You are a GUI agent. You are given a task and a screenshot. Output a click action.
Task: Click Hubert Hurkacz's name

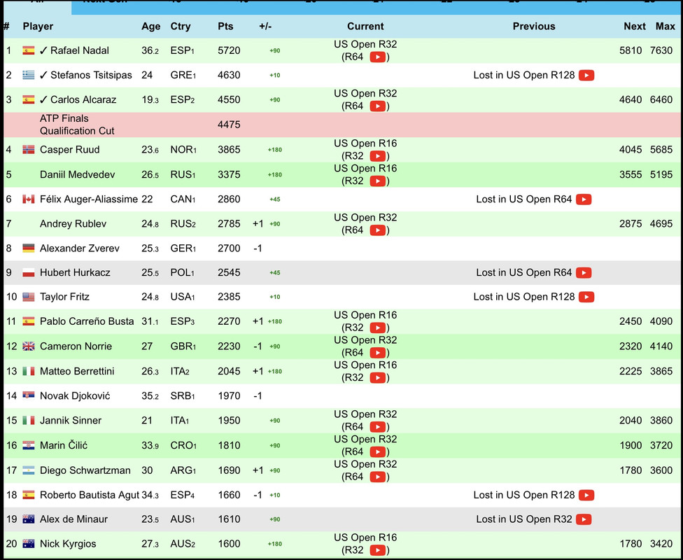click(75, 273)
